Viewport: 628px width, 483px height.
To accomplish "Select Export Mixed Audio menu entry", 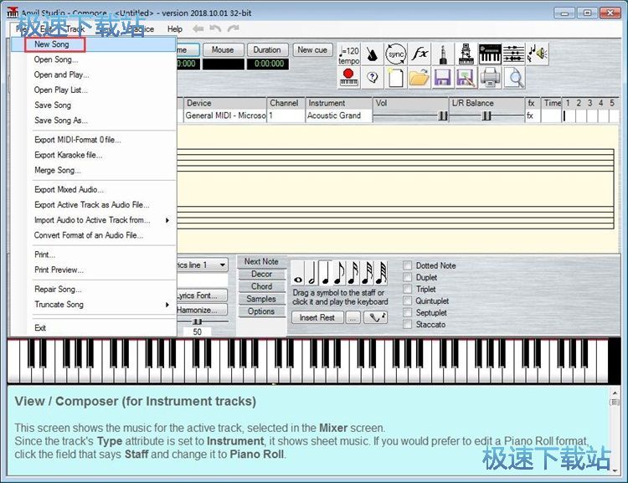I will click(69, 189).
